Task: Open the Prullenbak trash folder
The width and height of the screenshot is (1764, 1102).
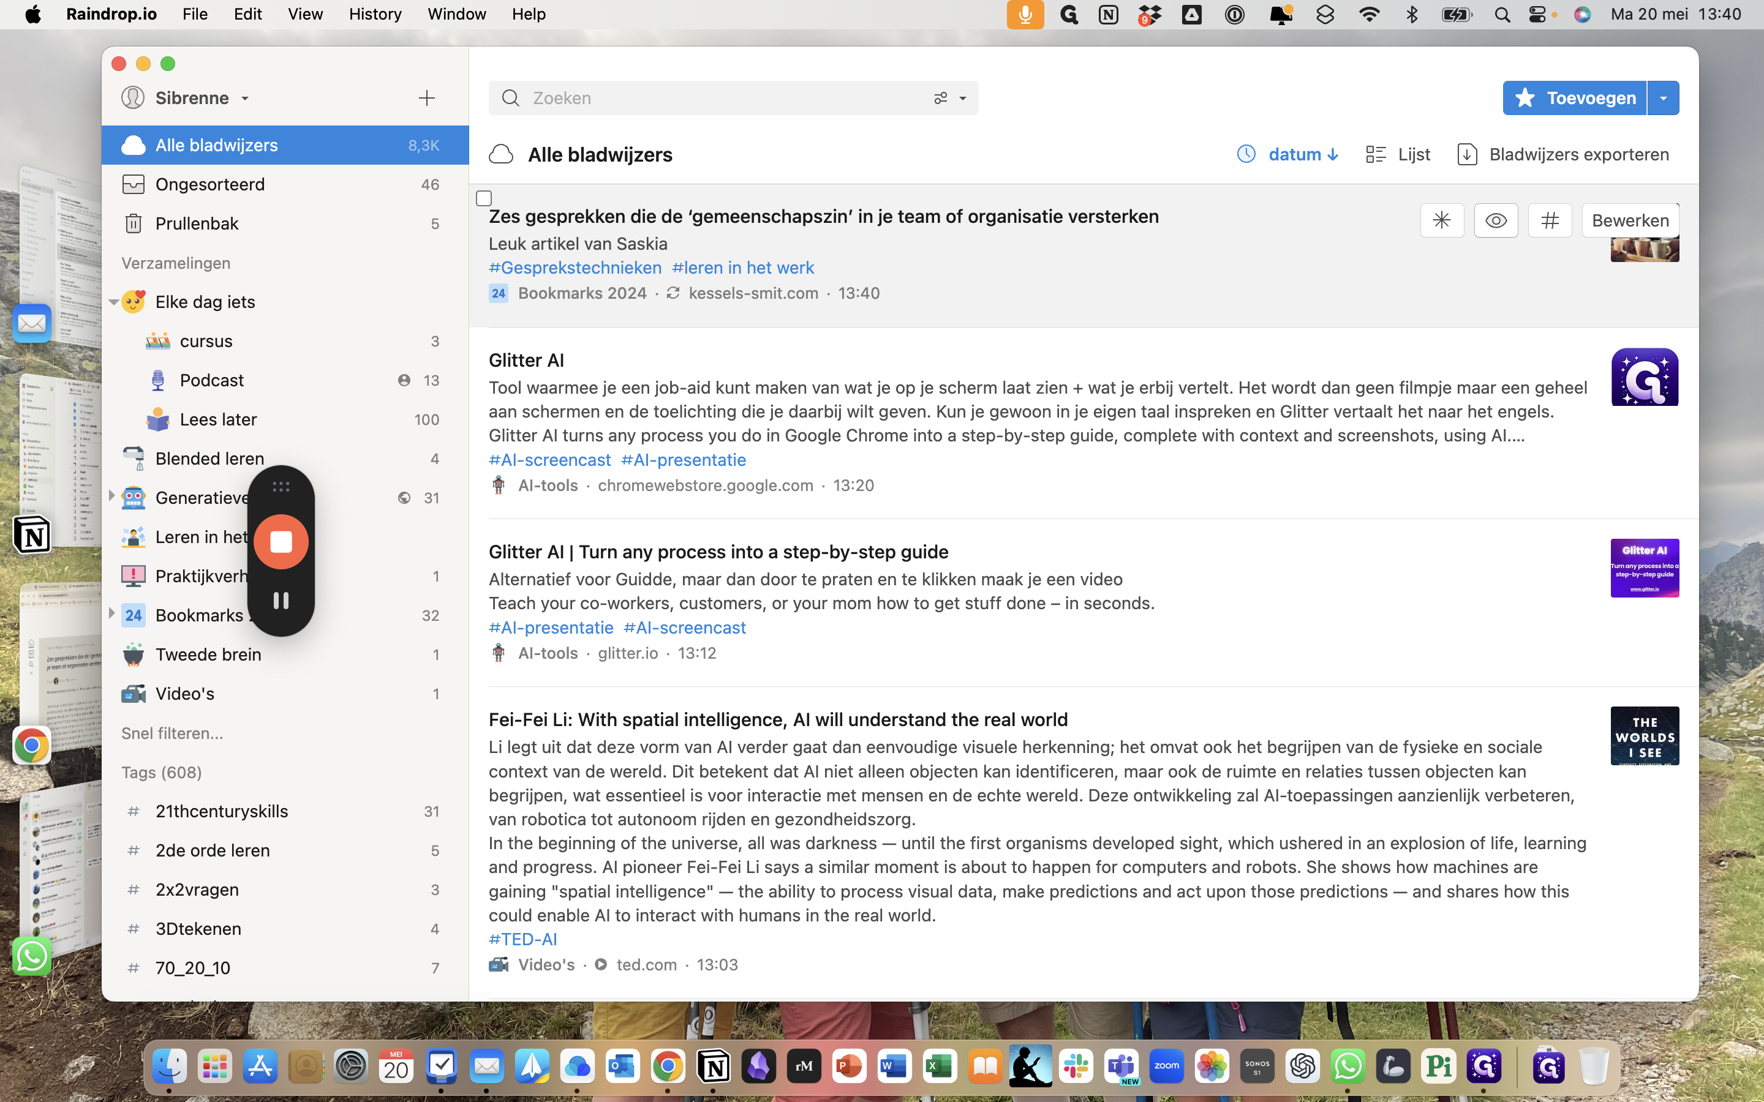Action: (x=285, y=223)
